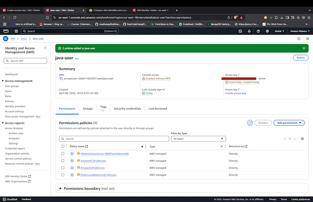Viewport: 313px width, 202px height.
Task: Switch to the Security credentials tab
Action: [x=127, y=108]
